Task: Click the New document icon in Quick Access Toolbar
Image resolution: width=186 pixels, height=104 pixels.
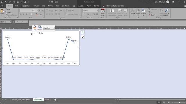Action: click(x=21, y=2)
